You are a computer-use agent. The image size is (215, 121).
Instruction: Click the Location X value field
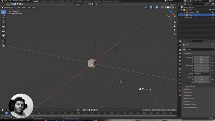202,57
